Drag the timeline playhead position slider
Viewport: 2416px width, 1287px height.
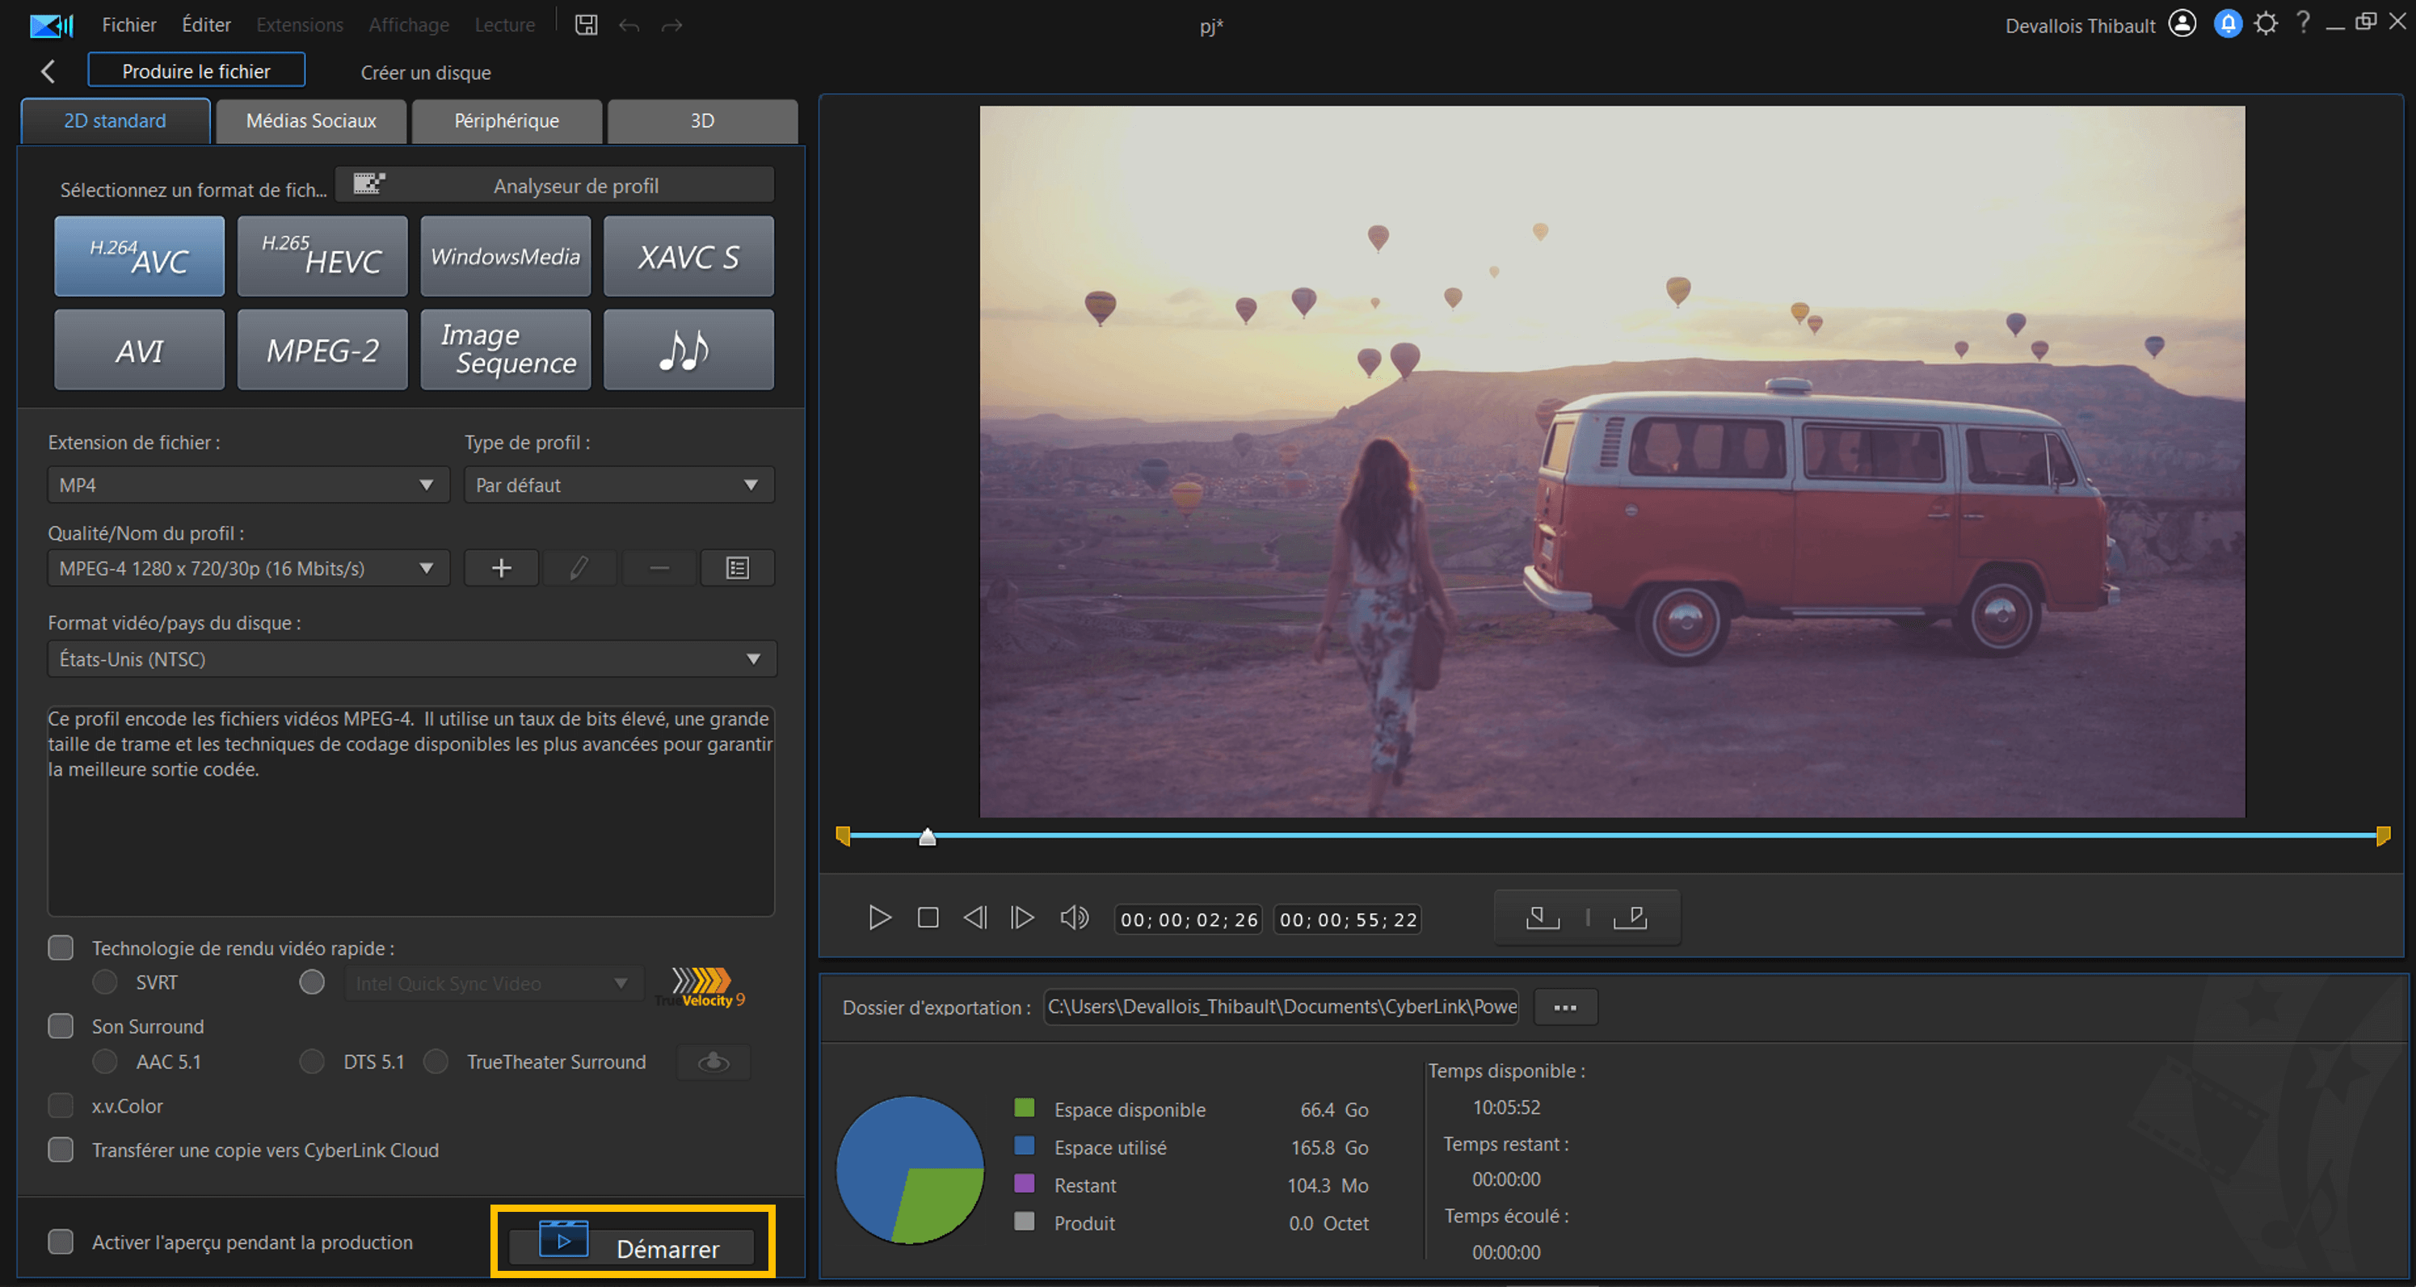point(924,832)
